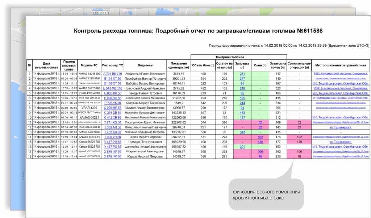
Task: Open registration link T 452 XH 86
Action: coord(113,132)
